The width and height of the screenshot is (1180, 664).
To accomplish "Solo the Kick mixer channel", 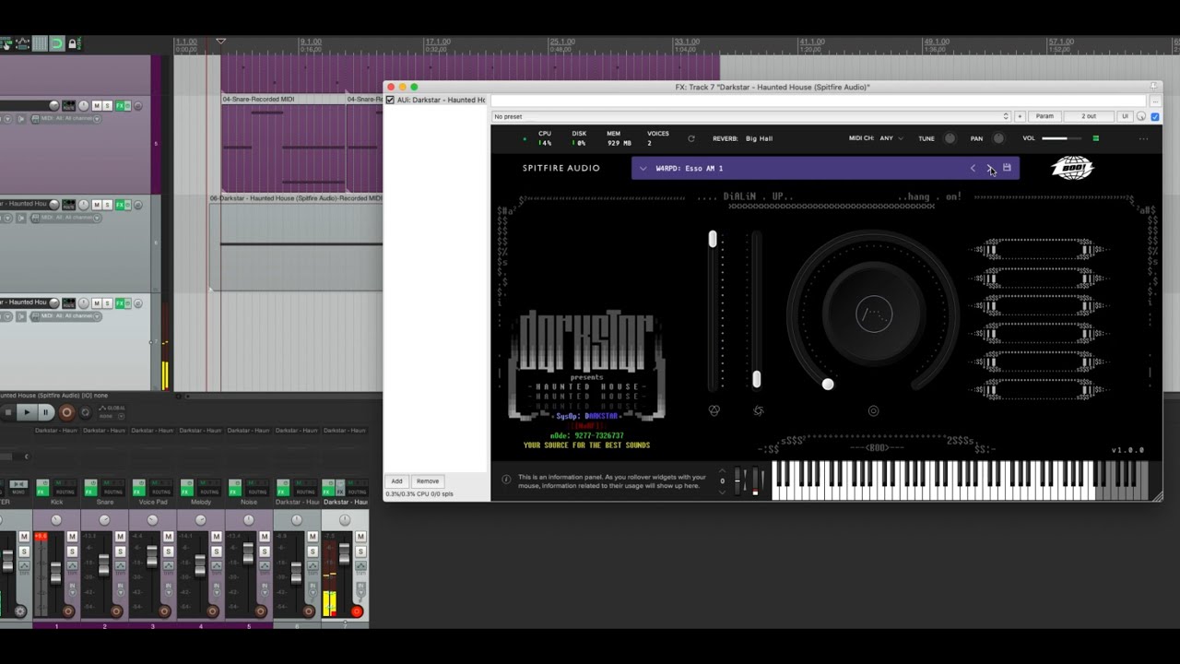I will pos(72,551).
